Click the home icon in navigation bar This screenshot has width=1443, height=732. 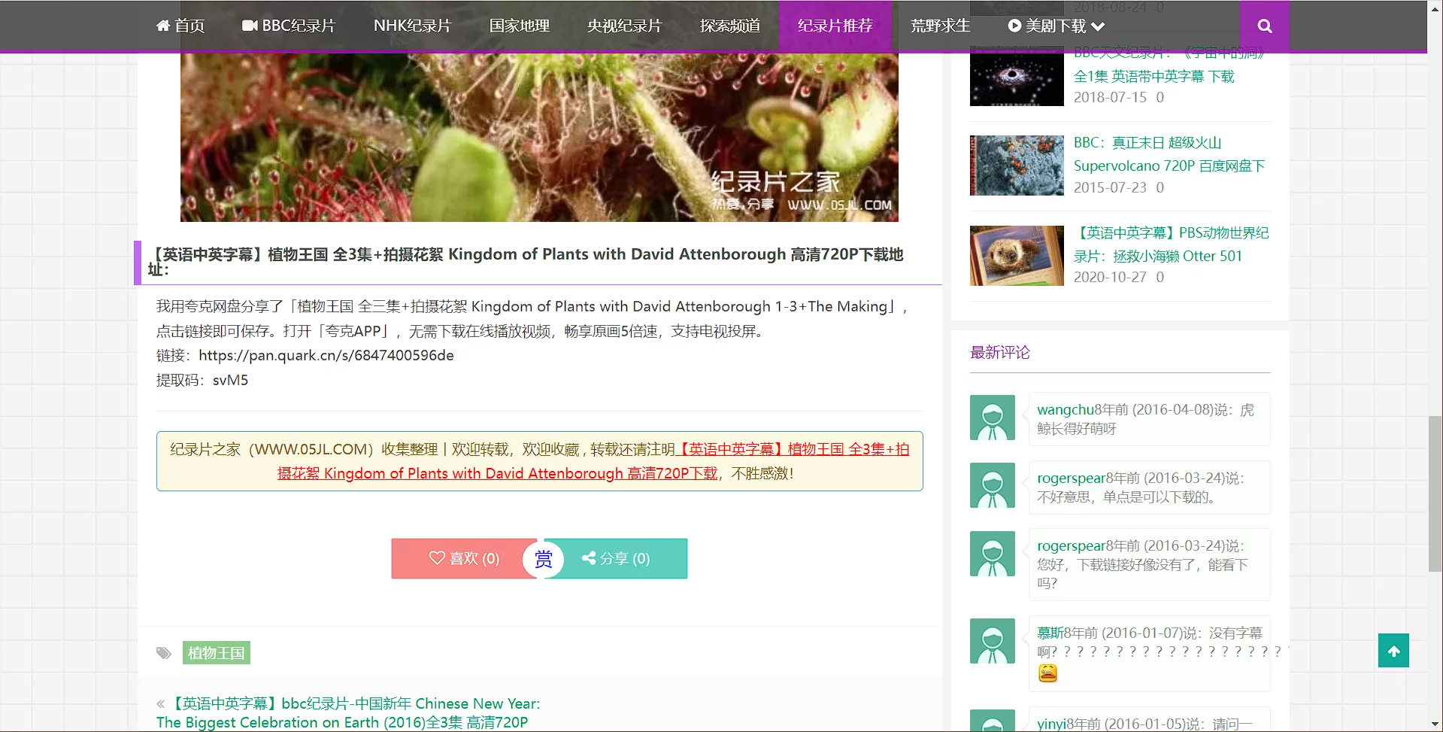(163, 26)
